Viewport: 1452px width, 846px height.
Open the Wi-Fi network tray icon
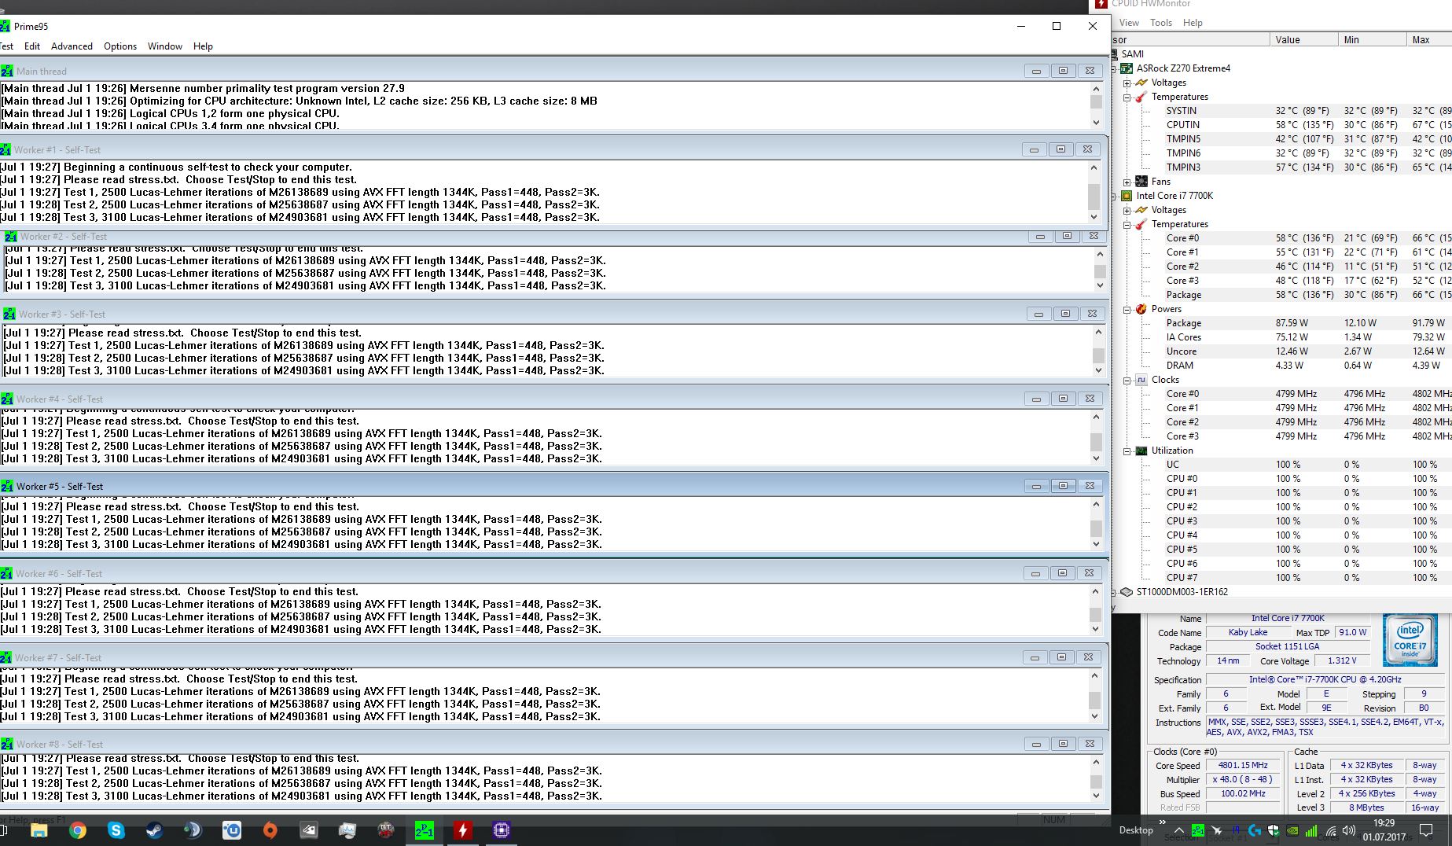click(1331, 830)
